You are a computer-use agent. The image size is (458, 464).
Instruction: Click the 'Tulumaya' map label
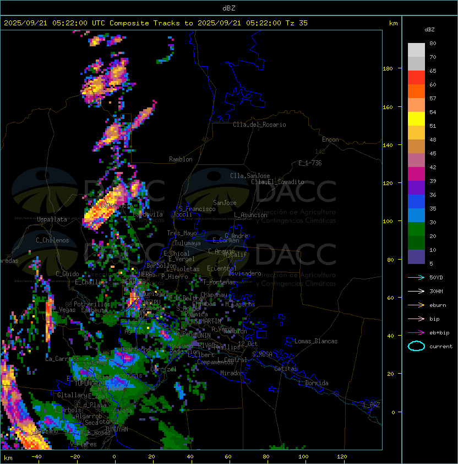point(188,243)
